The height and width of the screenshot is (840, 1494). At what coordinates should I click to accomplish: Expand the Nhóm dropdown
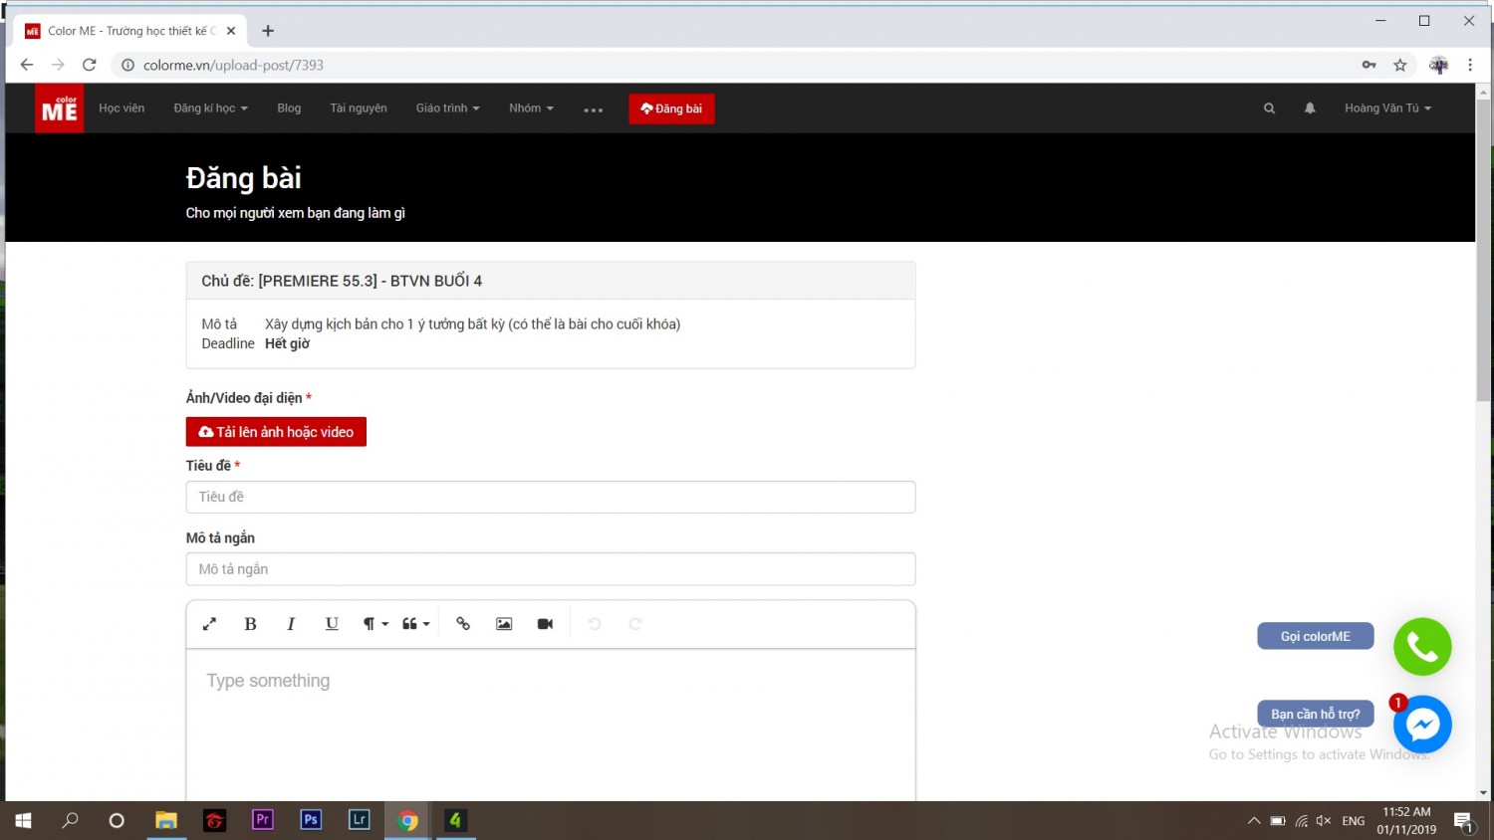tap(531, 108)
